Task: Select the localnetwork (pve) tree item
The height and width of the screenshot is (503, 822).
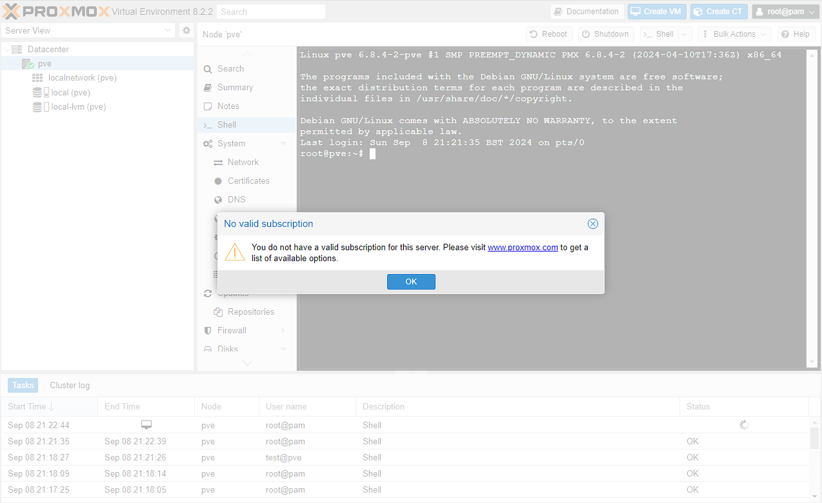Action: pos(82,78)
